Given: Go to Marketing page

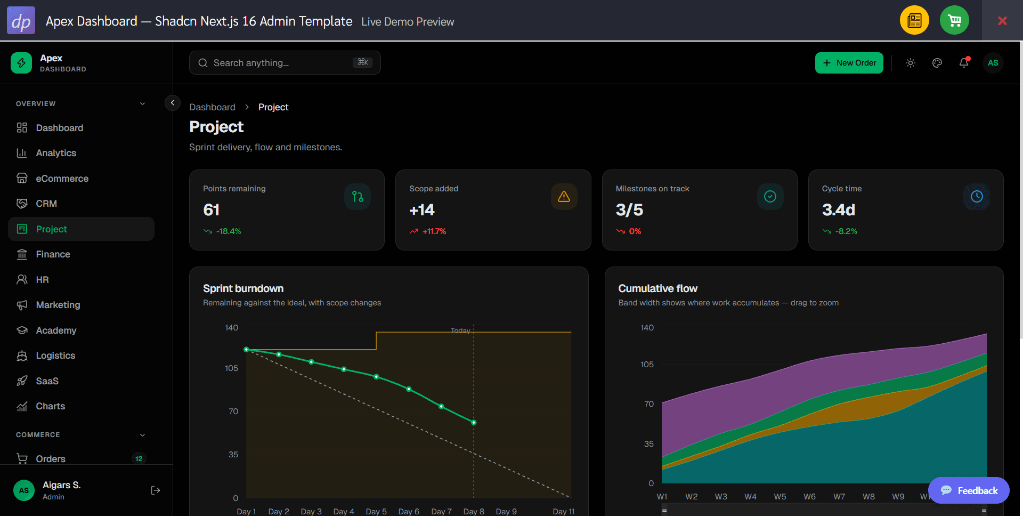Looking at the screenshot, I should point(81,305).
